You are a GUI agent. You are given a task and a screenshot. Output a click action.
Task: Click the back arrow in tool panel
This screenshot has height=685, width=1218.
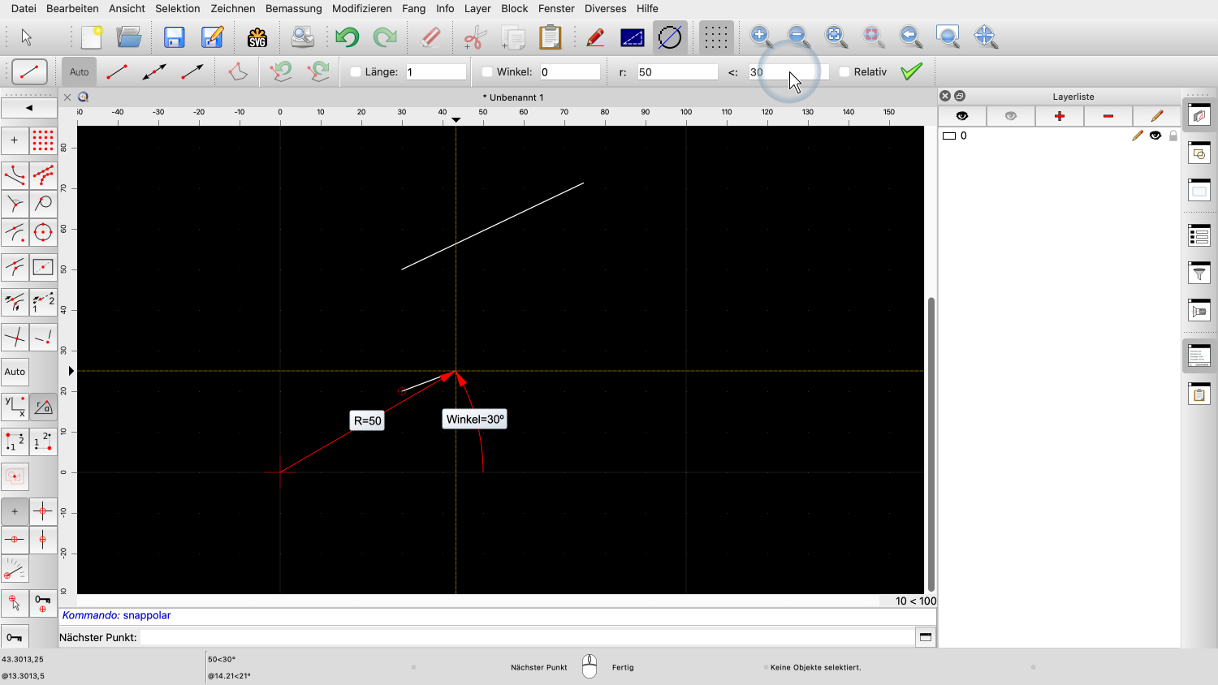tap(29, 108)
